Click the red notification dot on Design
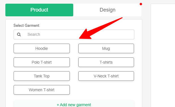Screen dimensions: 175x107 (141, 4)
